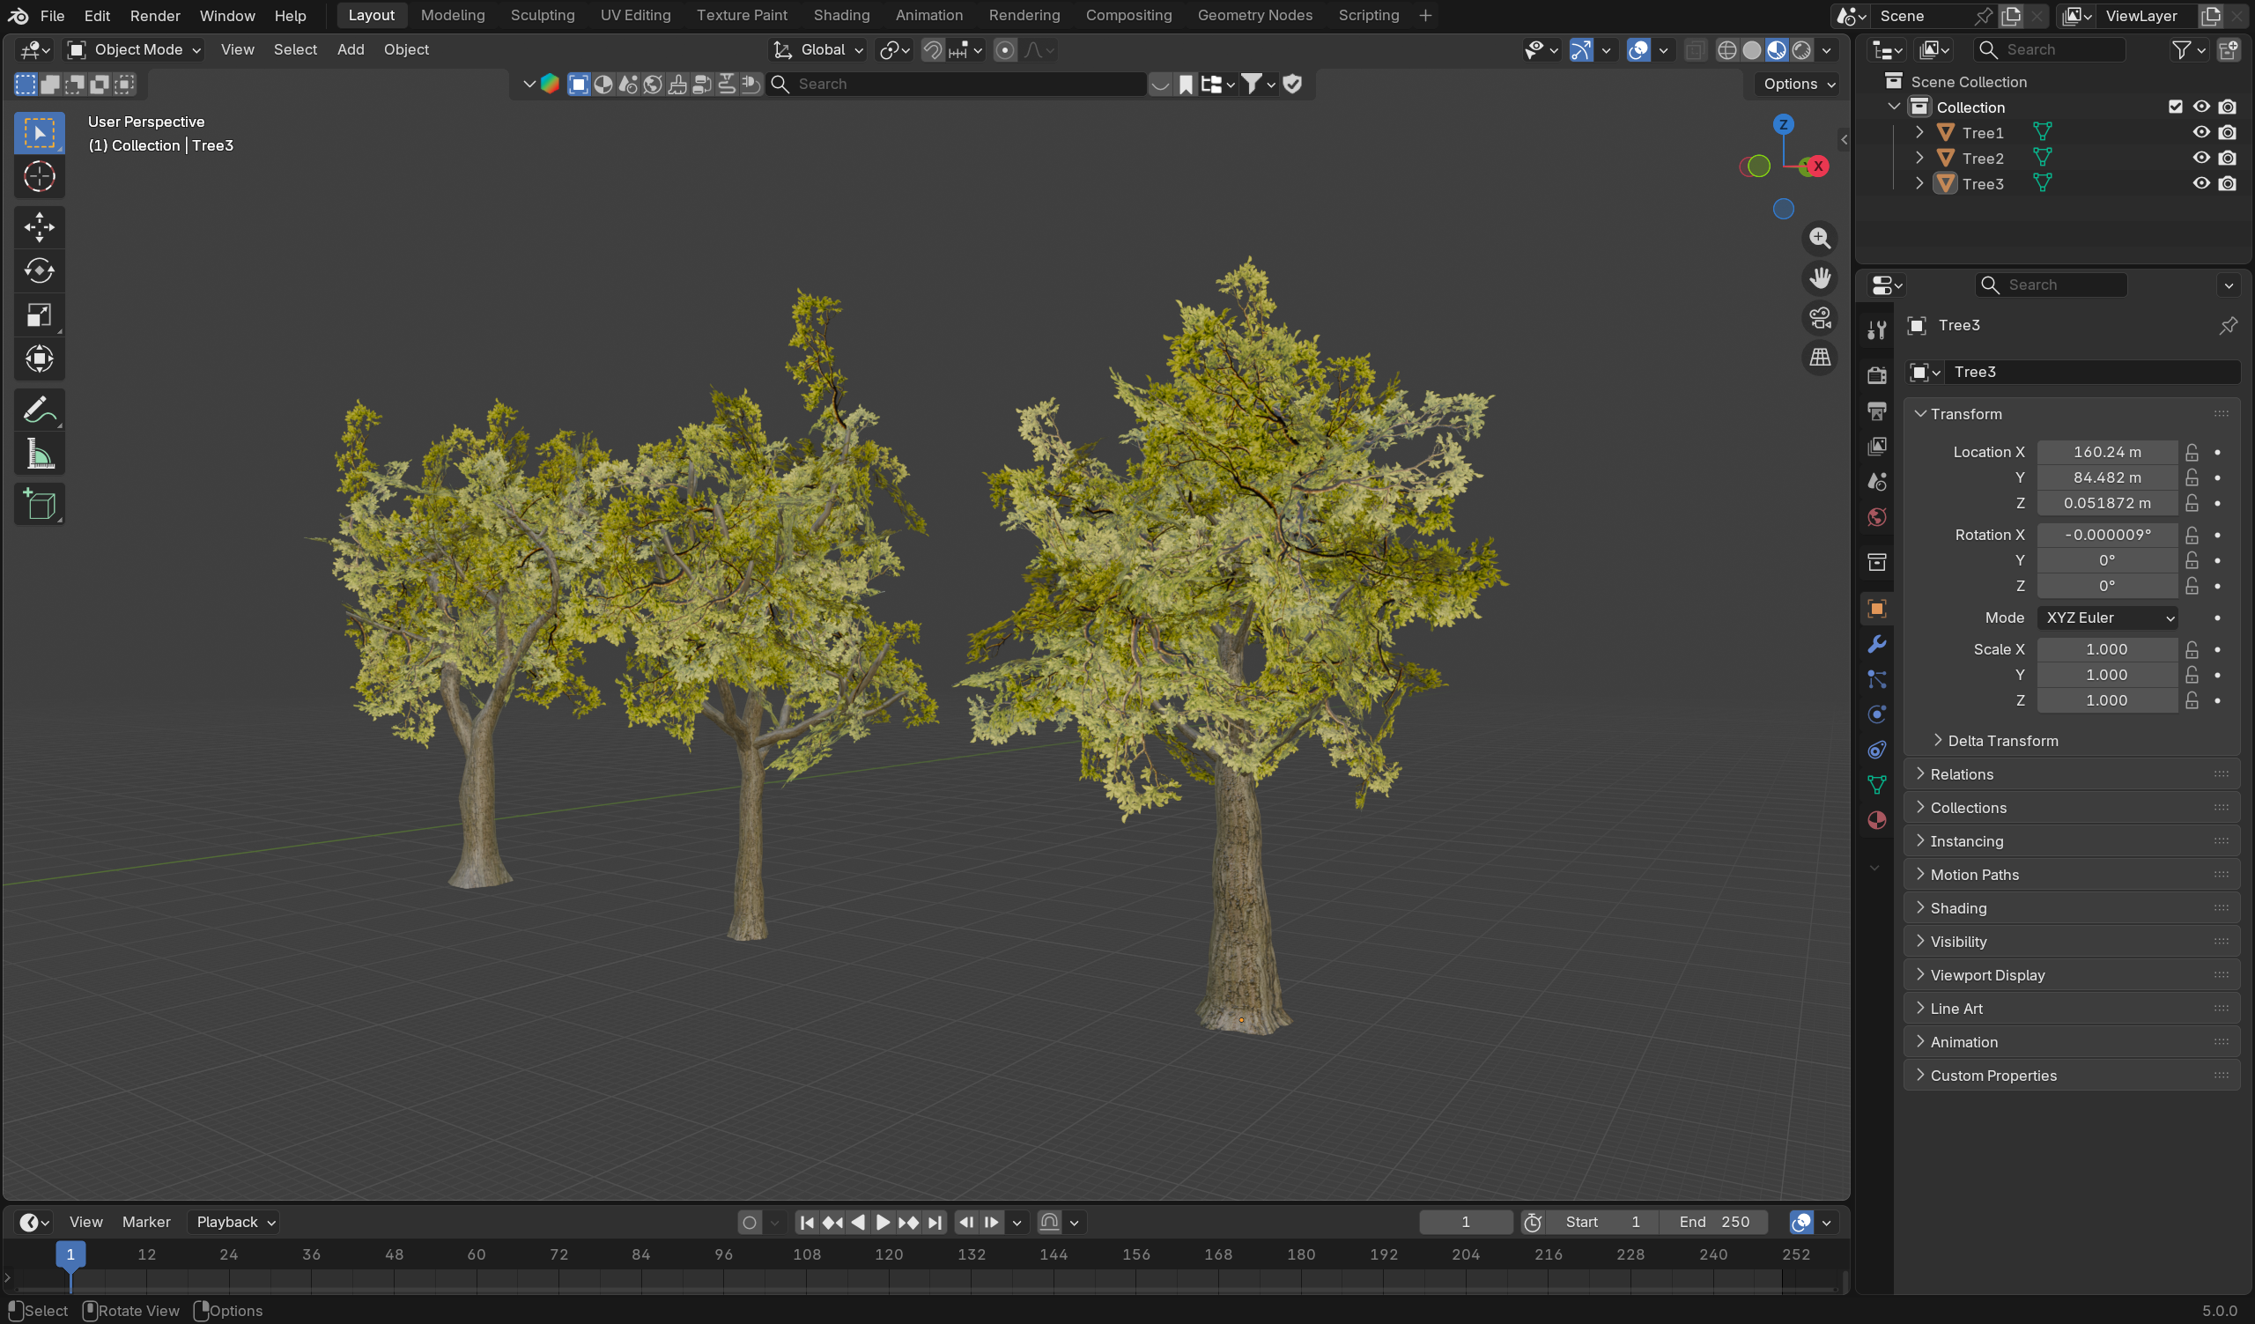
Task: Open the Object Mode dropdown
Action: (x=135, y=50)
